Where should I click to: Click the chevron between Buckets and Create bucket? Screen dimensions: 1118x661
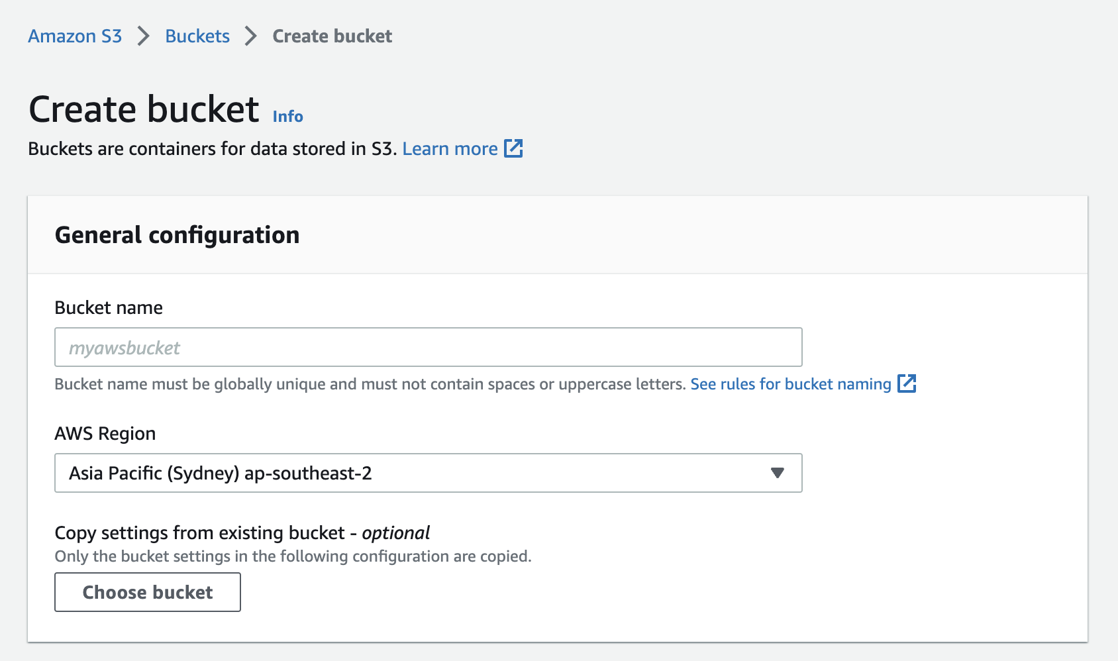[x=251, y=36]
